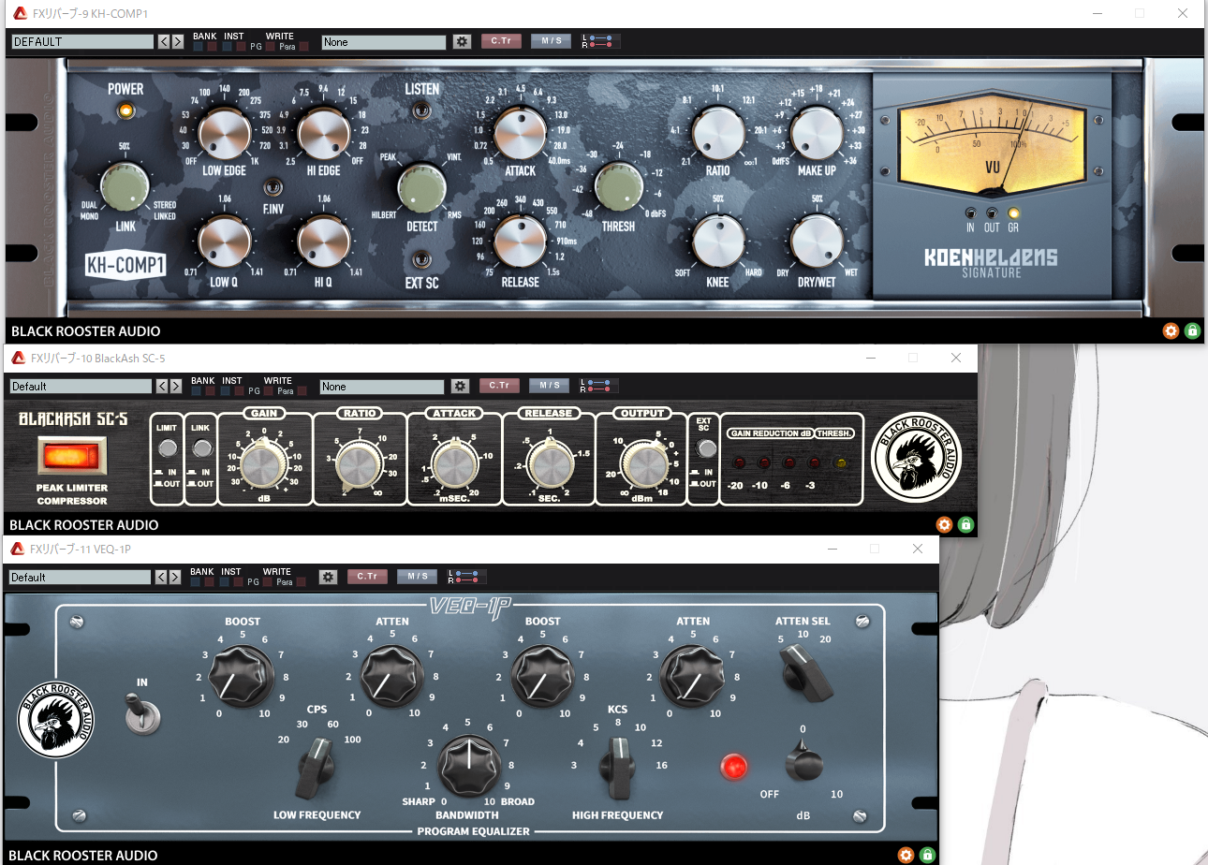This screenshot has height=865, width=1208.
Task: Open the None field in KH-COMP1 header
Action: (x=384, y=41)
